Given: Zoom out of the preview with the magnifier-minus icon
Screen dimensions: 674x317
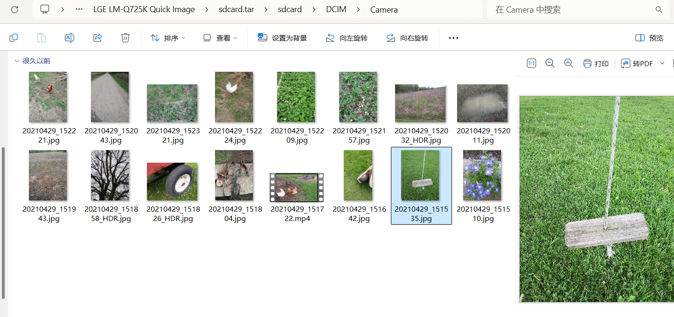Looking at the screenshot, I should click(550, 63).
